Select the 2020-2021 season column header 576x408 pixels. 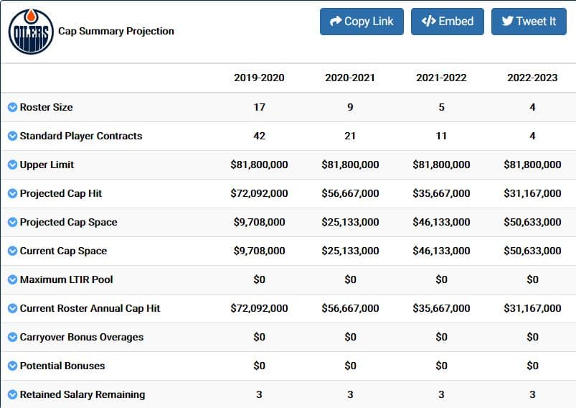pos(350,78)
